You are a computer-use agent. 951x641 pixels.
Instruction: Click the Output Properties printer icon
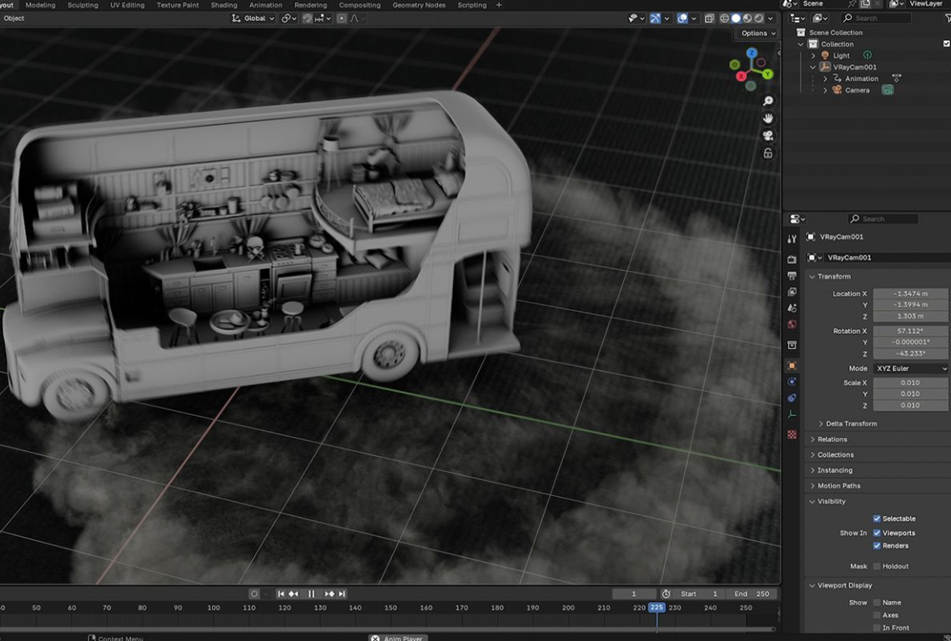click(x=792, y=276)
